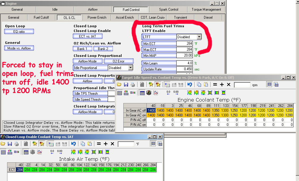The width and height of the screenshot is (299, 181).
Task: Click decrease decimals icon in Target Idle Speed toolbar
Action: click(x=168, y=93)
